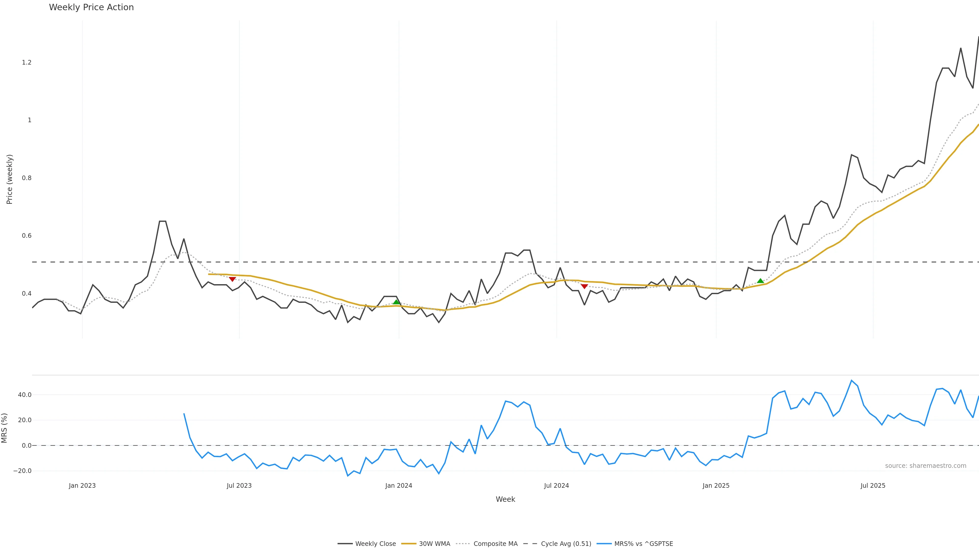Toggle Composite MA legend label
The width and height of the screenshot is (979, 551).
pos(495,544)
